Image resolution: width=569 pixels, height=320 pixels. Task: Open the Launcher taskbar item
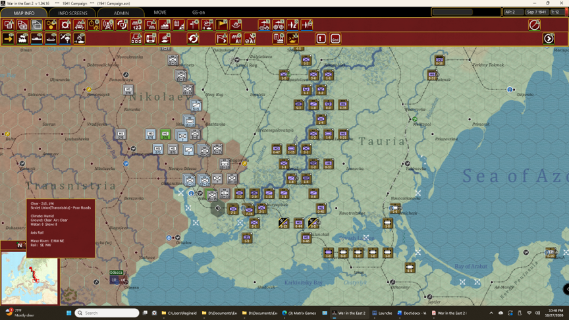(382, 313)
